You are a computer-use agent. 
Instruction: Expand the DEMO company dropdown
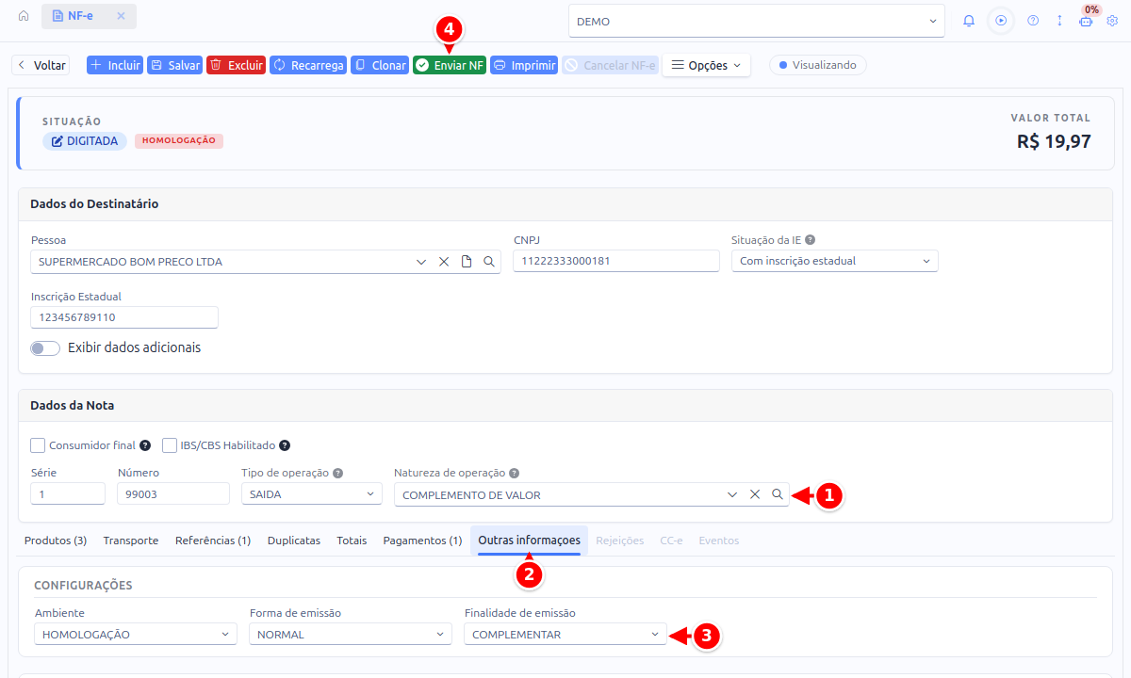click(757, 21)
